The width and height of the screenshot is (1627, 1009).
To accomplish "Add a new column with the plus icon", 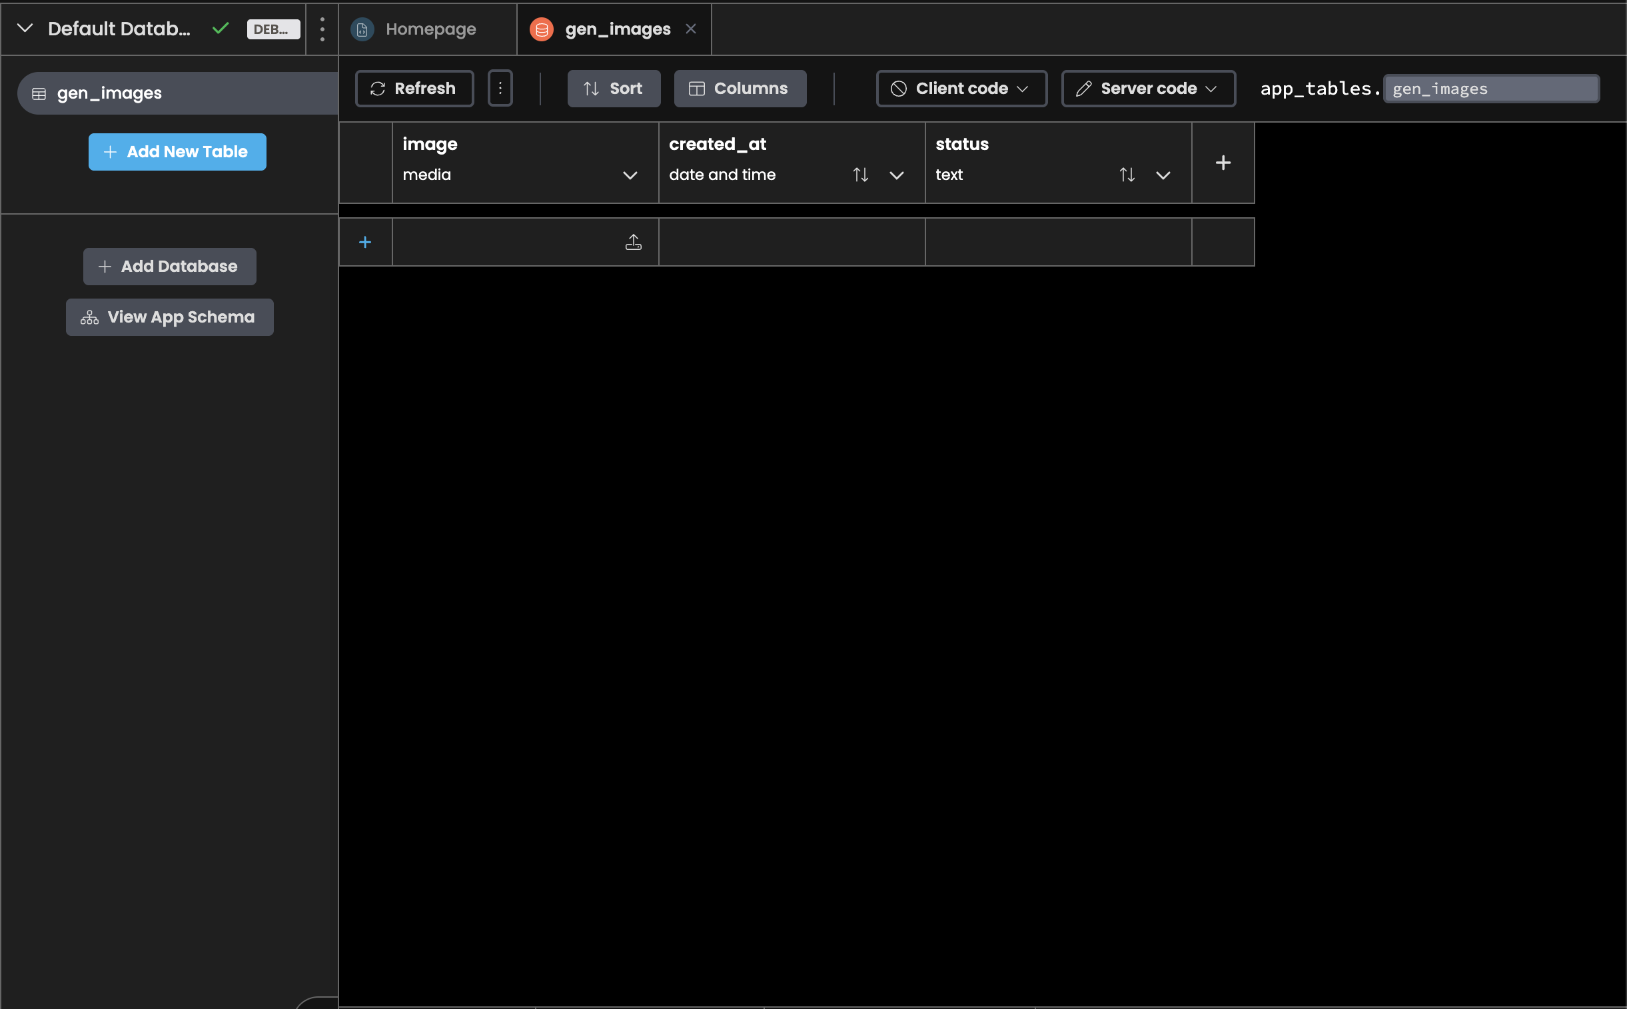I will pos(1223,162).
